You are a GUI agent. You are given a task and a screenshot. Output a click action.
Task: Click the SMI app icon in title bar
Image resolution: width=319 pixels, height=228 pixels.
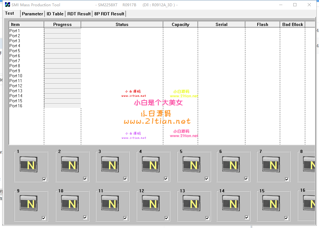coord(7,5)
